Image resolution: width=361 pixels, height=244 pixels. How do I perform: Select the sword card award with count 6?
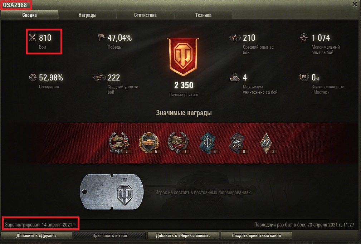tap(209, 143)
